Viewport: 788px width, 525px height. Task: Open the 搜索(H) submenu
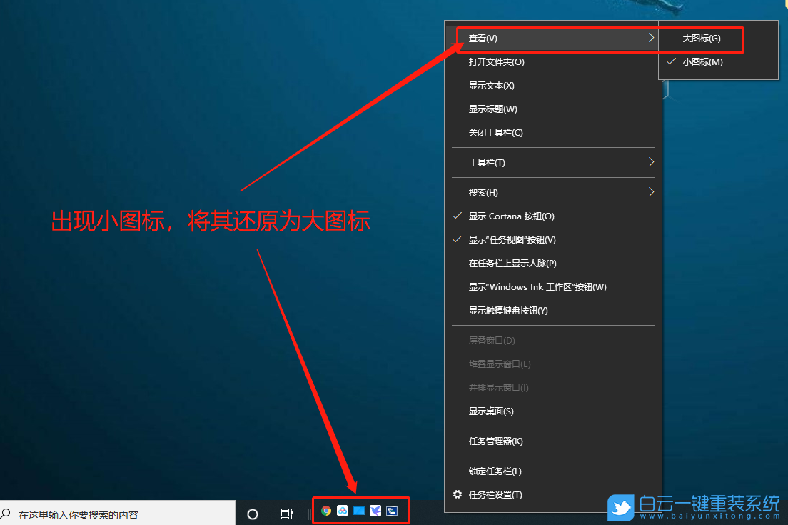coord(484,192)
